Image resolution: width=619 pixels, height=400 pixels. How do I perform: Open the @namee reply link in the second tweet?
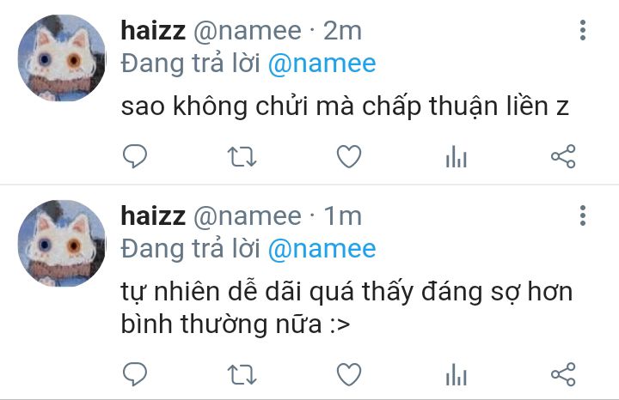(322, 249)
